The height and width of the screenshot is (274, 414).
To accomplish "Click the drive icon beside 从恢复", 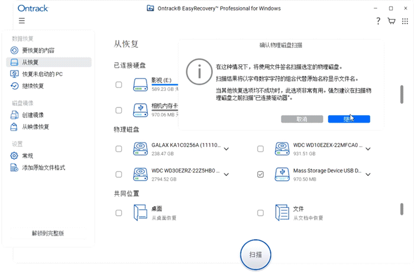I will coord(14,62).
